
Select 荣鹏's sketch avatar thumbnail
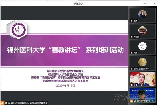[142, 46]
